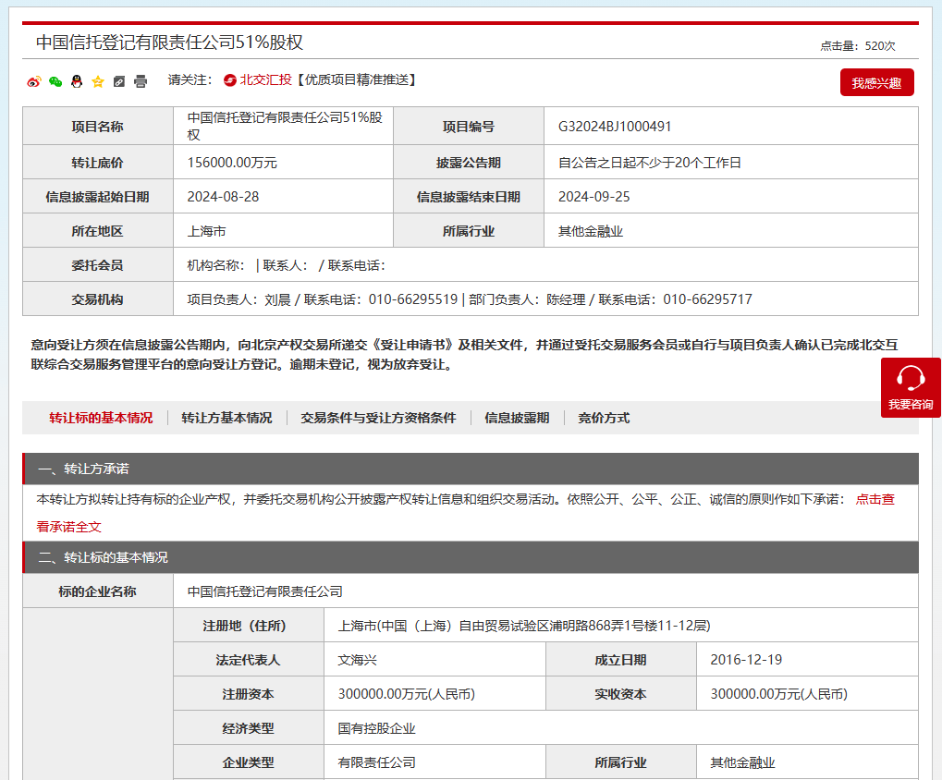Click the 项目名称 table header cell
The height and width of the screenshot is (780, 942).
[x=98, y=126]
